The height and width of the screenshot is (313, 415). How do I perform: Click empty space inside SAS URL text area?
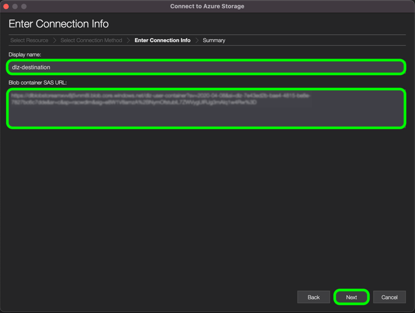pos(206,116)
